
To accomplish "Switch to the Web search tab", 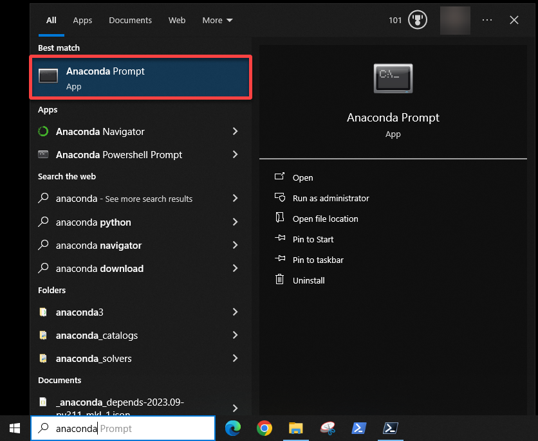I will (177, 20).
